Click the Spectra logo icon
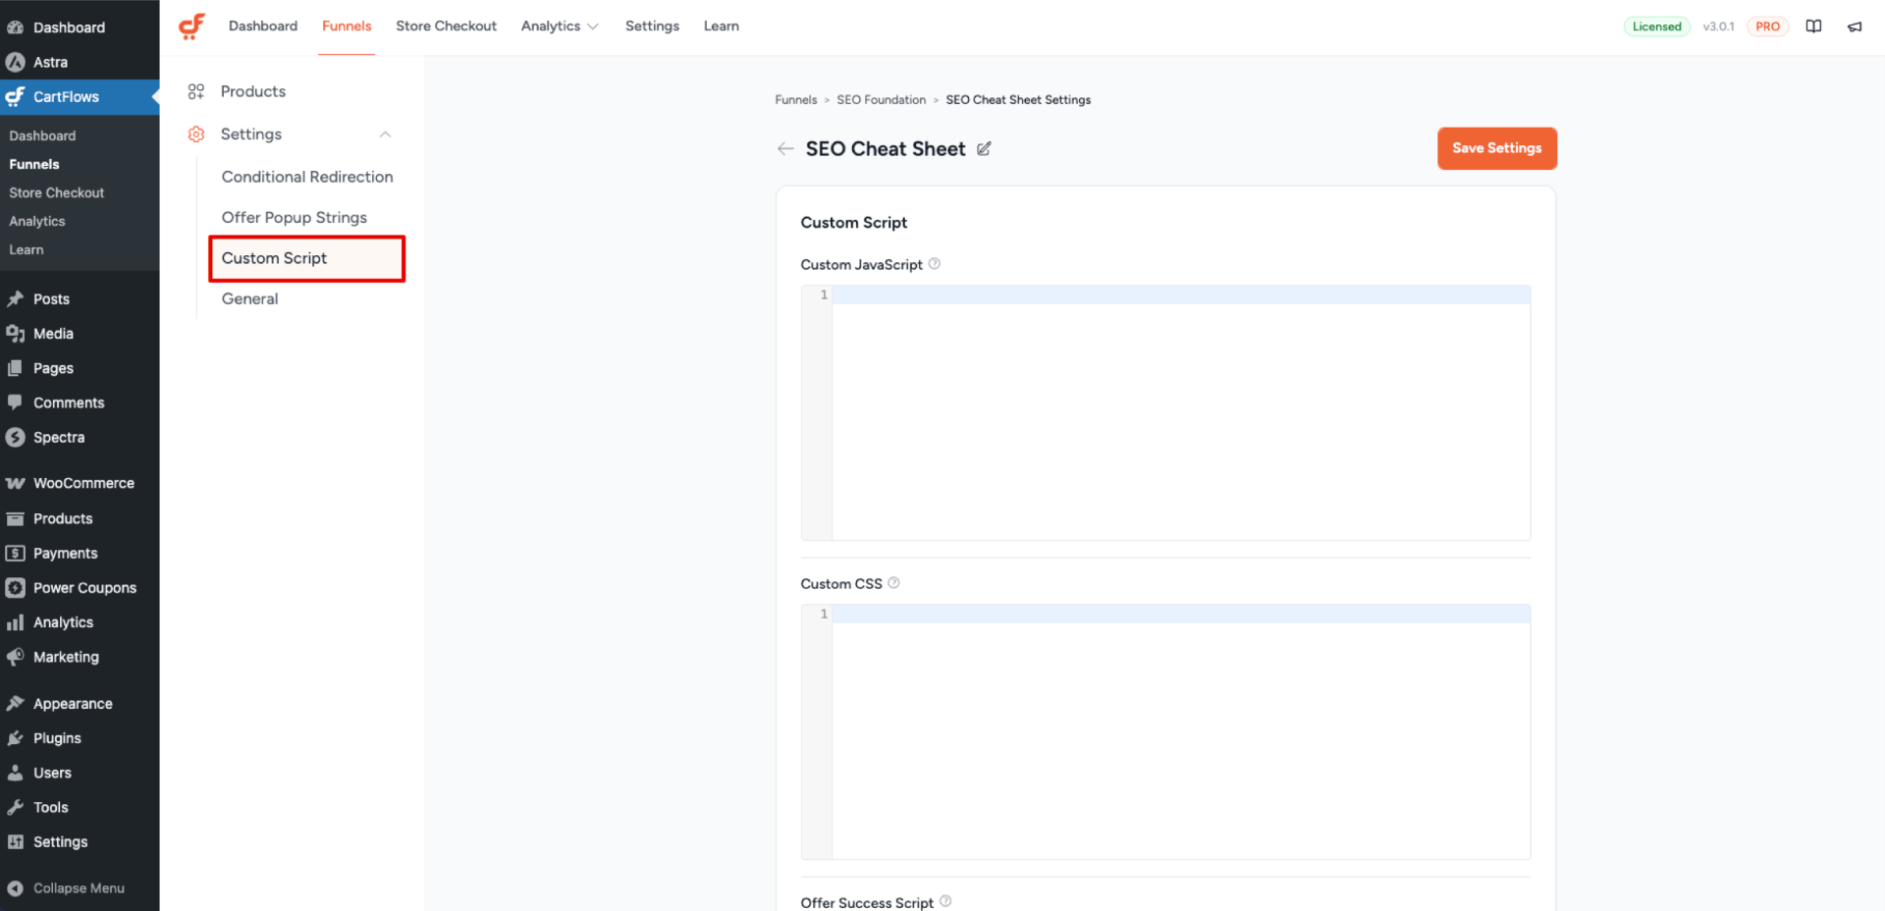The image size is (1885, 911). [x=15, y=437]
